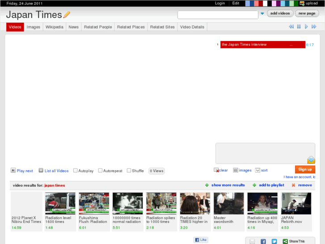Start playback with the play icon

point(306,26)
